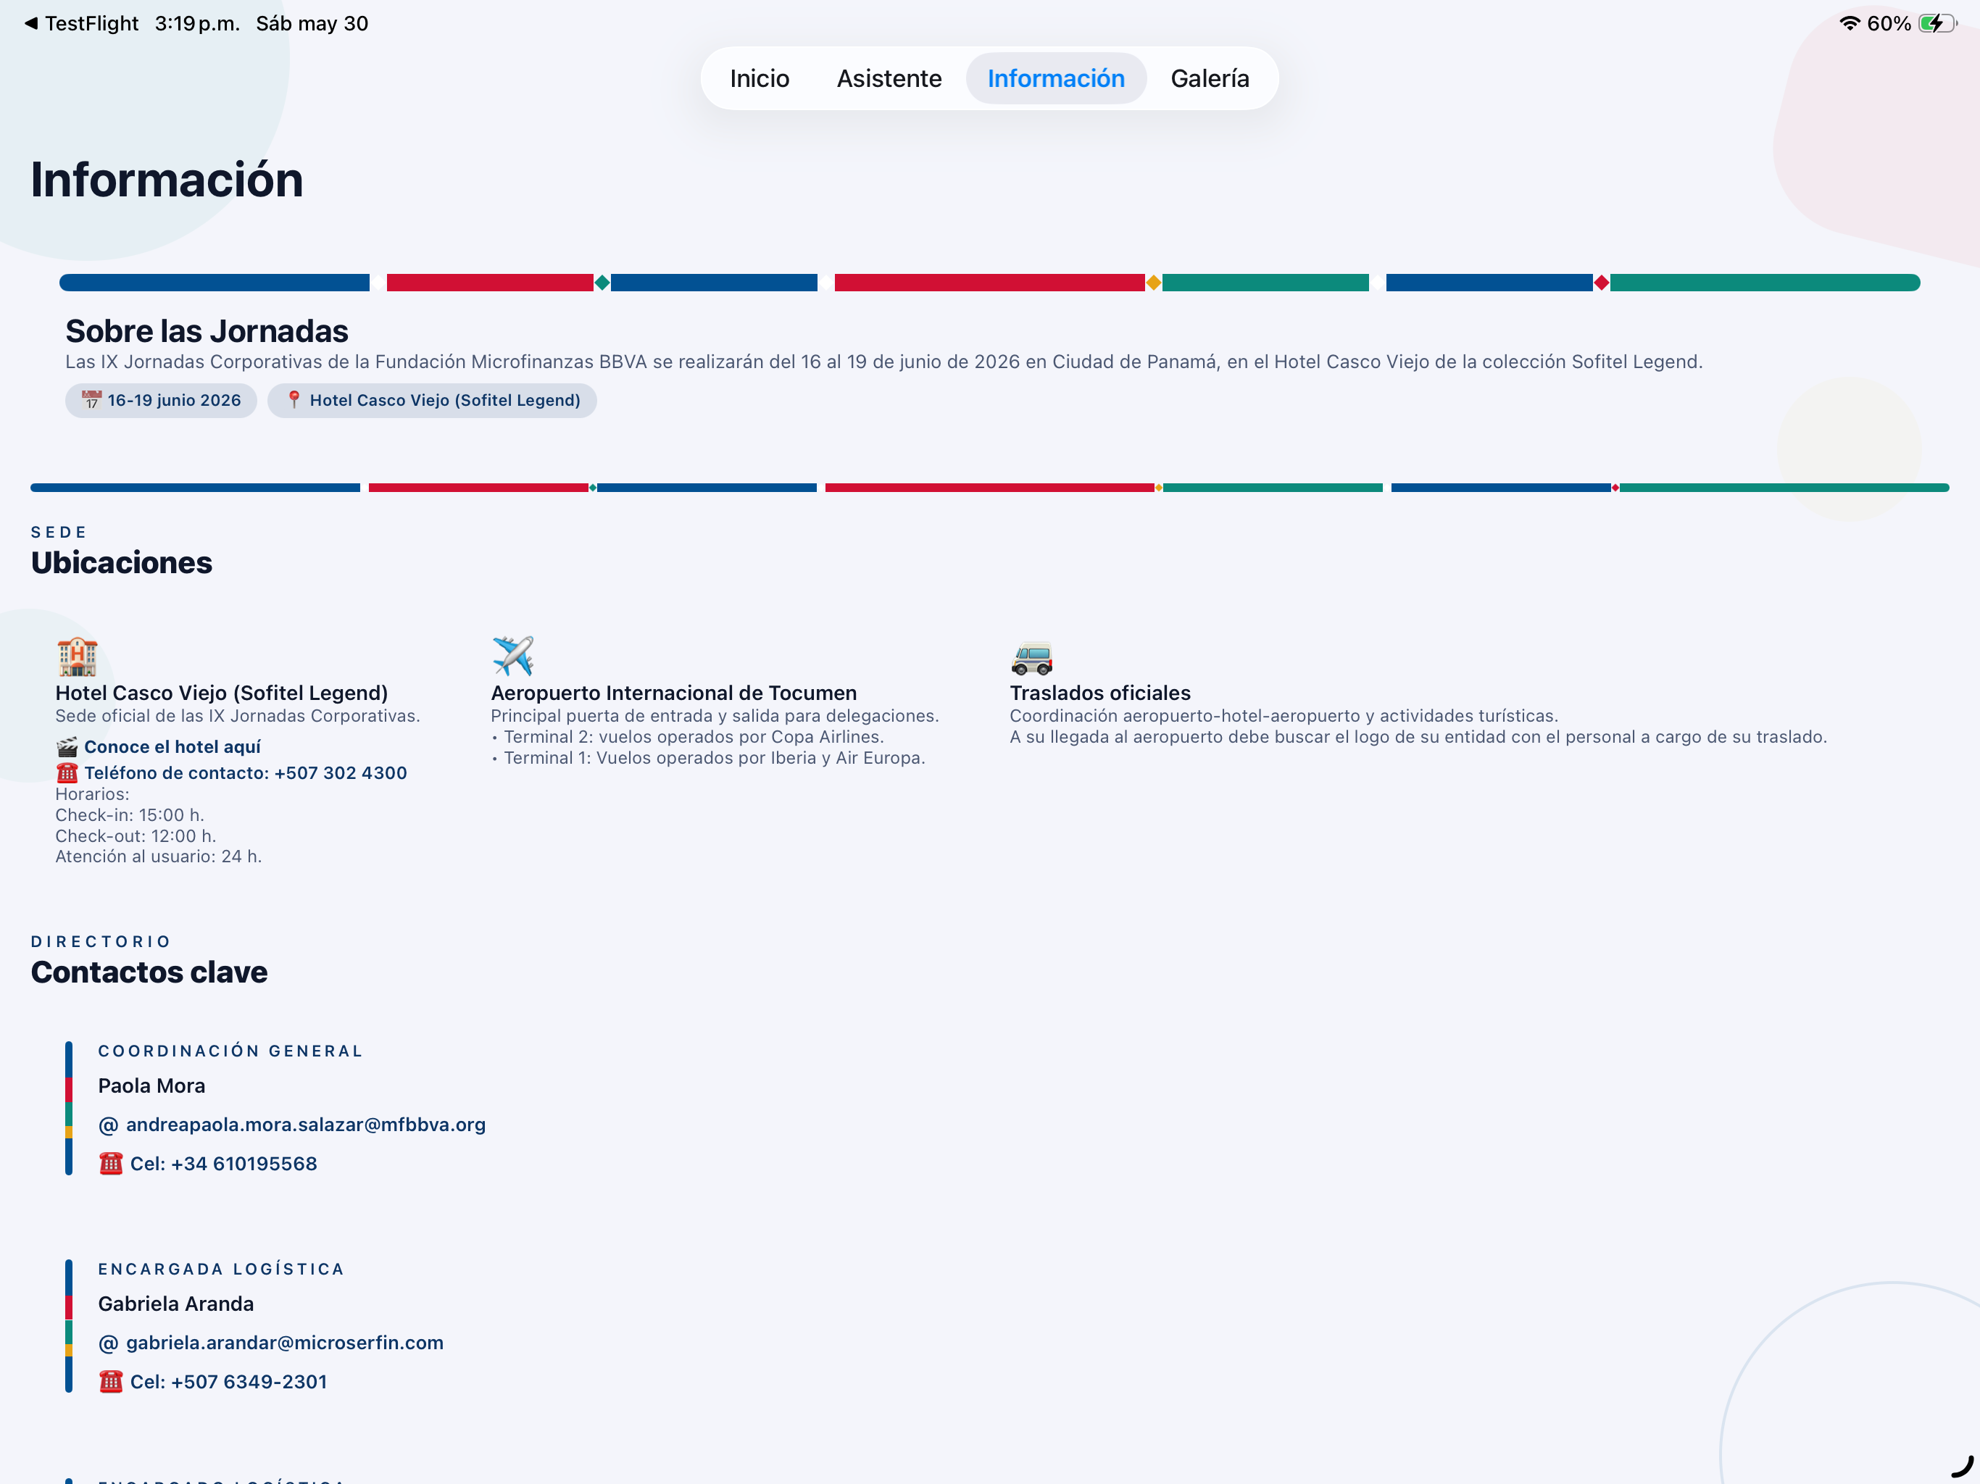Open the Asistente tab

click(889, 79)
